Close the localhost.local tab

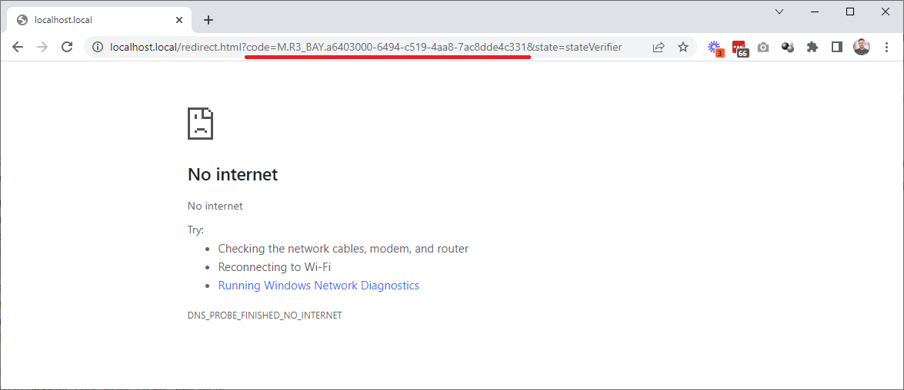pyautogui.click(x=179, y=20)
